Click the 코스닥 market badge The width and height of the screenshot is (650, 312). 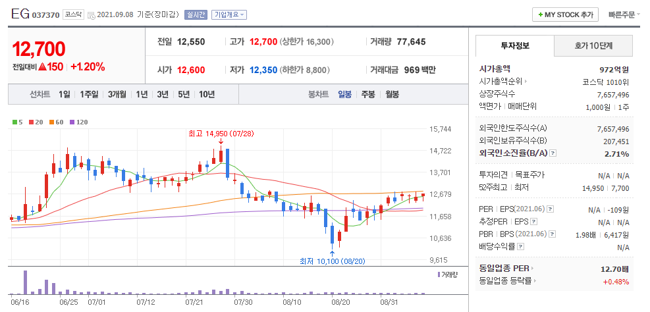pyautogui.click(x=73, y=14)
